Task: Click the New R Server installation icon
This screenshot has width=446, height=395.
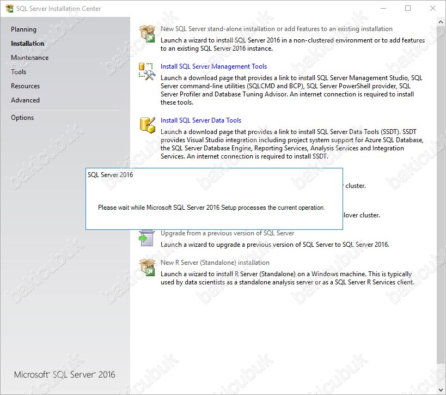Action: 147,267
